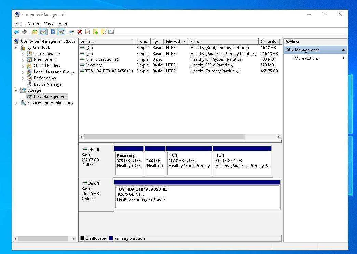The width and height of the screenshot is (357, 254).
Task: Click the Forward arrow in the toolbar
Action: point(24,32)
